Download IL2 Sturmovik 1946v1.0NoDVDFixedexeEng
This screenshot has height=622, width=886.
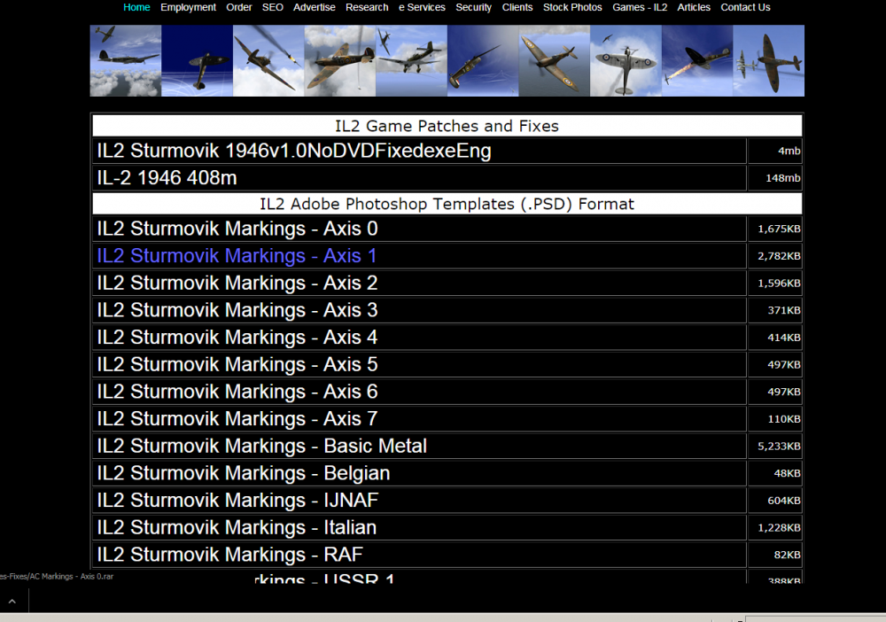pyautogui.click(x=294, y=151)
